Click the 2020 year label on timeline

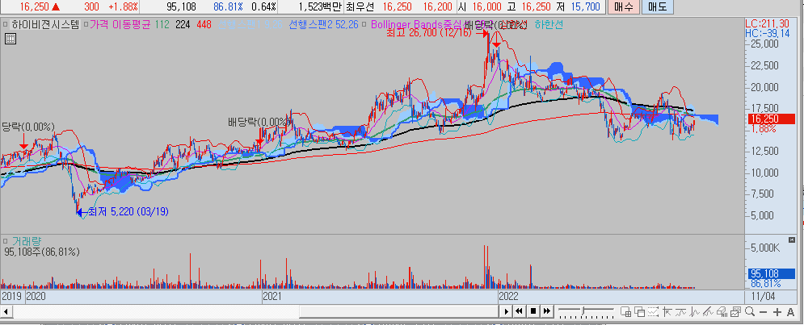[36, 296]
